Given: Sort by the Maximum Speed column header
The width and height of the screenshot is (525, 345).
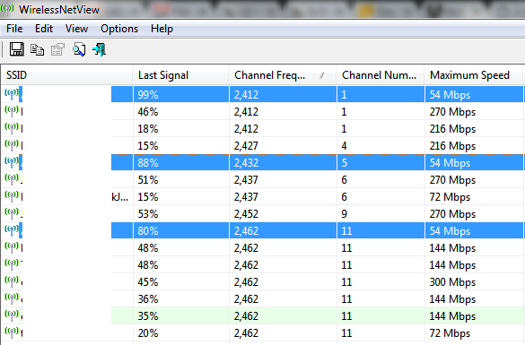Looking at the screenshot, I should (474, 75).
